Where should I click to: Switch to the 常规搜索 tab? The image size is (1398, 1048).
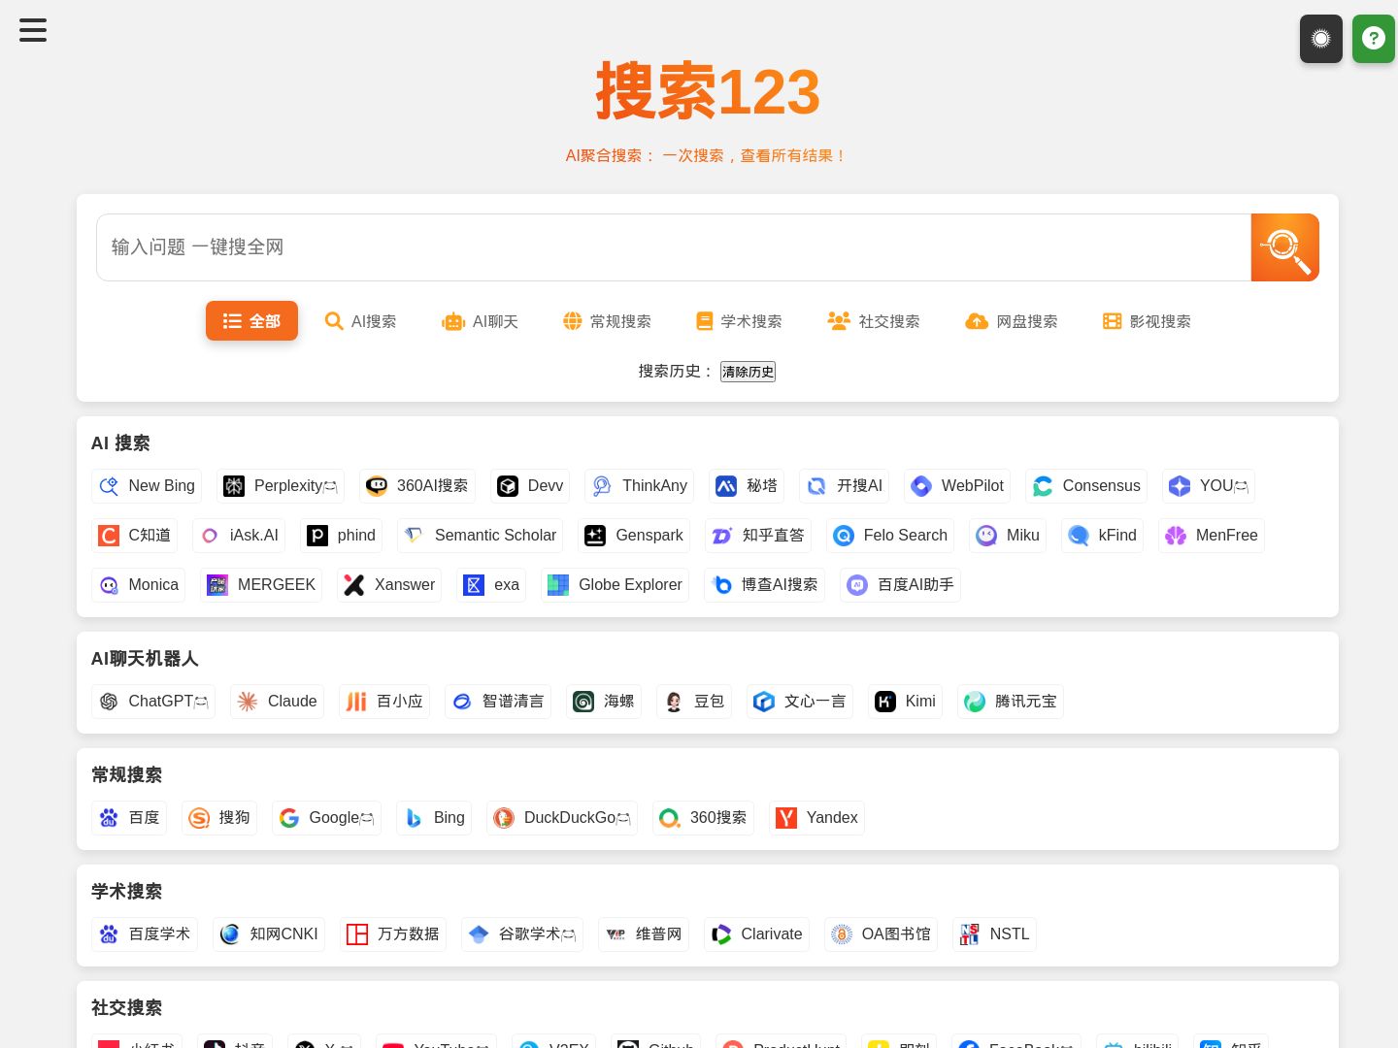[608, 321]
